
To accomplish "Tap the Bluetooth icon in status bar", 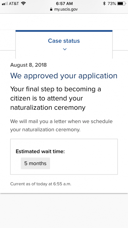I will point(104,3).
